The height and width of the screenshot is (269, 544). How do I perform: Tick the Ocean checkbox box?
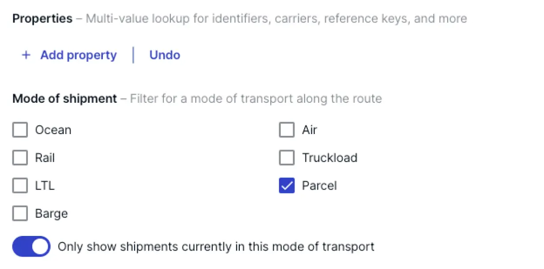[x=20, y=130]
